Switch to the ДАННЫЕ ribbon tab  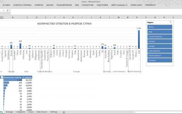click(50, 5)
